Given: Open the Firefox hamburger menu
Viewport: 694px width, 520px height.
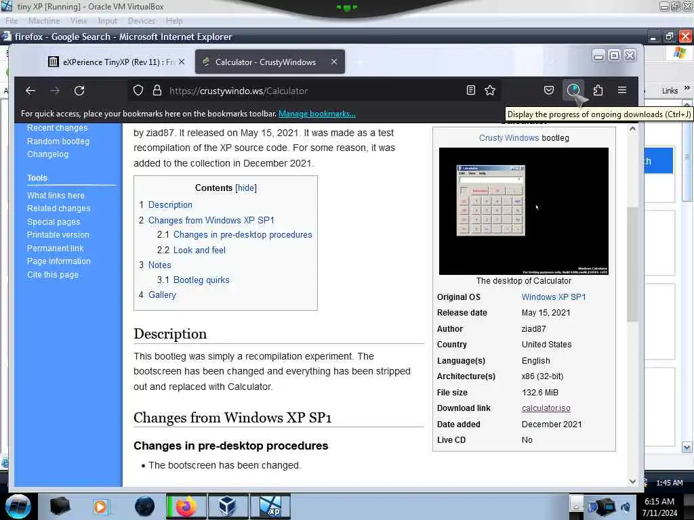Looking at the screenshot, I should tap(622, 90).
